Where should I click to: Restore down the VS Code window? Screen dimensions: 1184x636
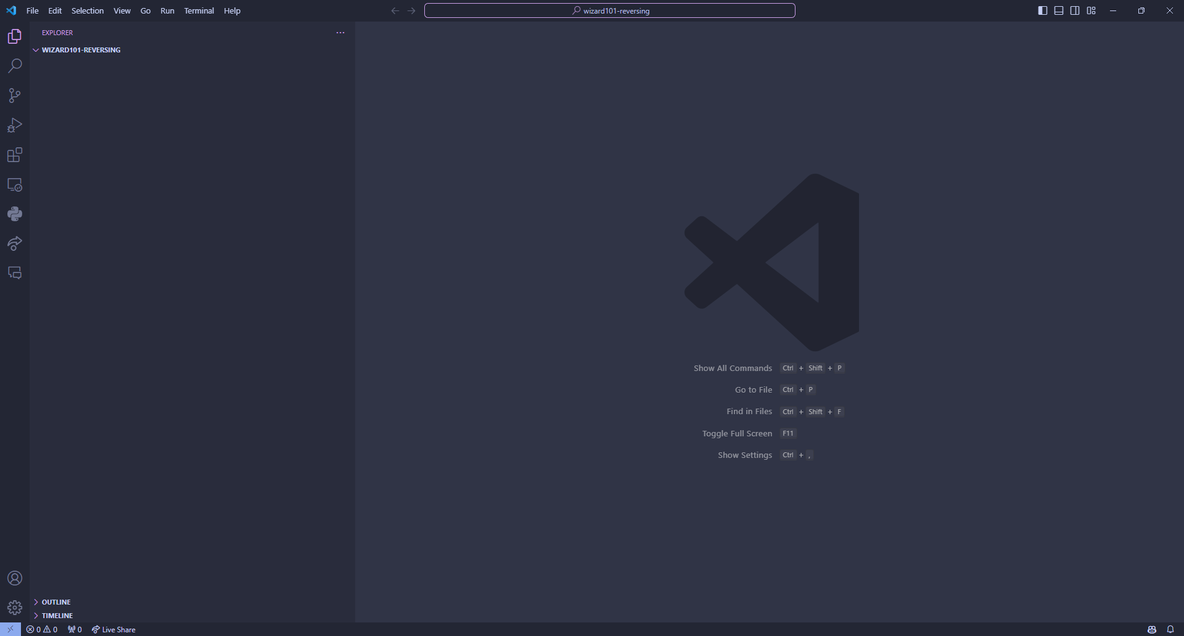[x=1141, y=10]
